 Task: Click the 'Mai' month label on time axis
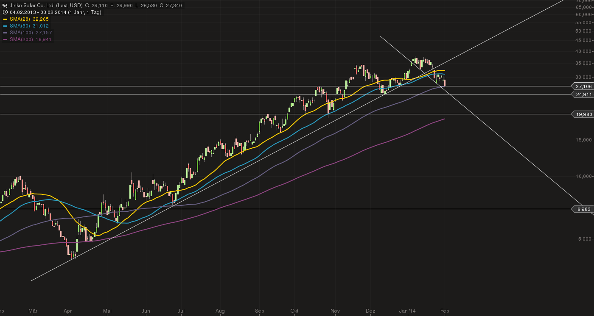click(x=107, y=311)
